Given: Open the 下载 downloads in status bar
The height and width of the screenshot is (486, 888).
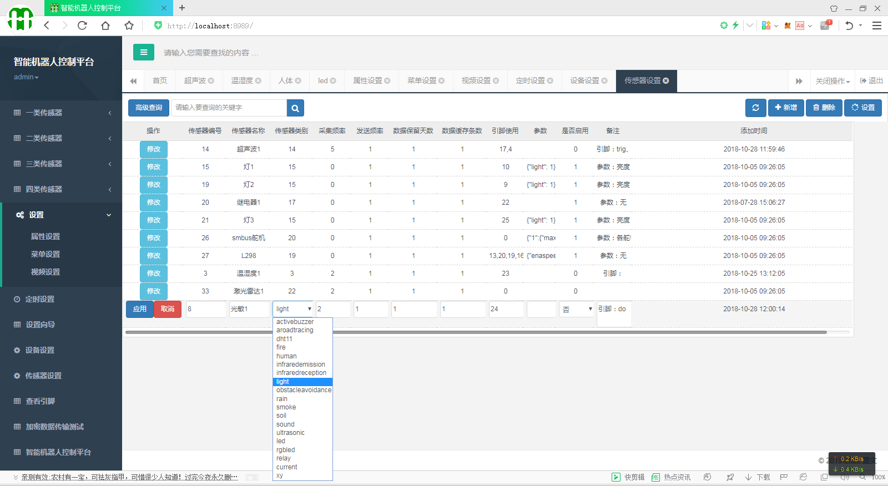Looking at the screenshot, I should point(758,477).
